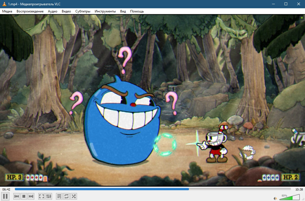Close the VLC media player window
The width and height of the screenshot is (305, 201).
(299, 4)
